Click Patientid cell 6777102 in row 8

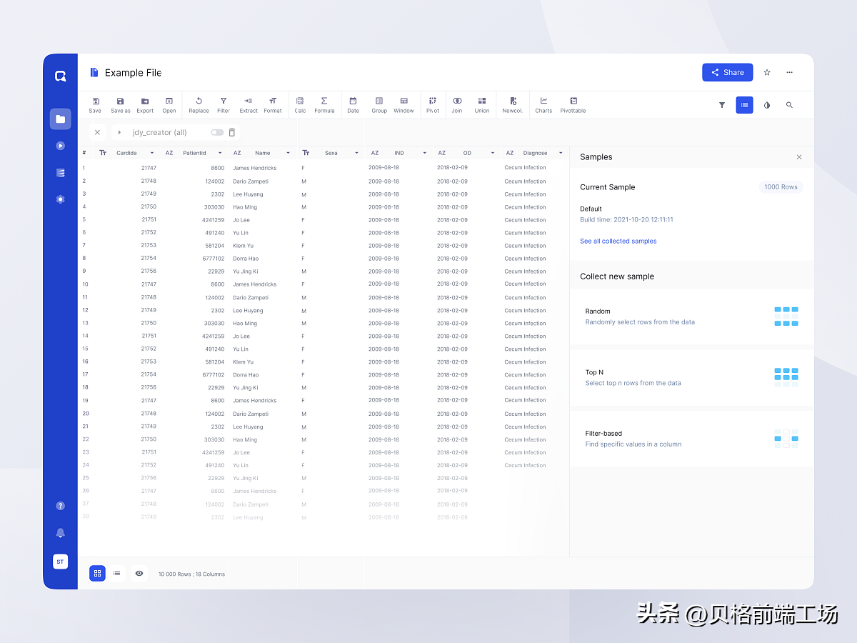tap(213, 259)
